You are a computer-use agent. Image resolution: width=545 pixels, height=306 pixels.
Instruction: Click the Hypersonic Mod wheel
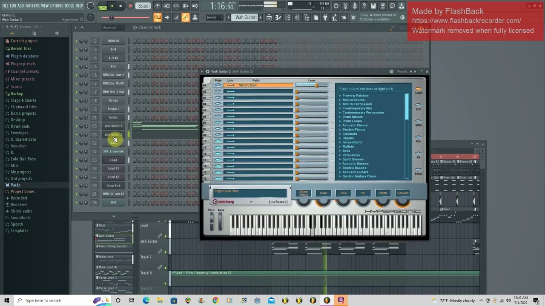[221, 221]
